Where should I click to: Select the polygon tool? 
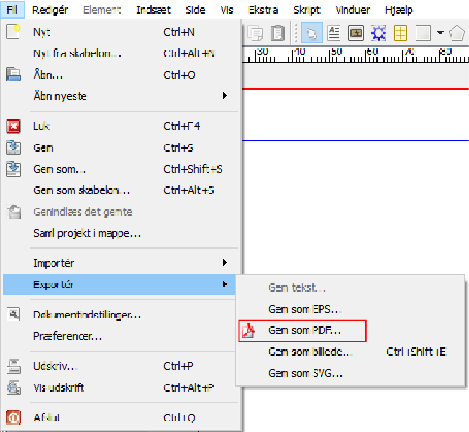(x=457, y=33)
